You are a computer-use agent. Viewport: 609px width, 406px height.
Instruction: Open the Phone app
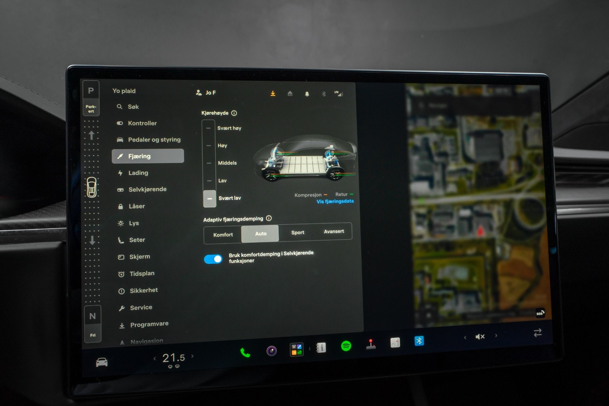pos(245,353)
